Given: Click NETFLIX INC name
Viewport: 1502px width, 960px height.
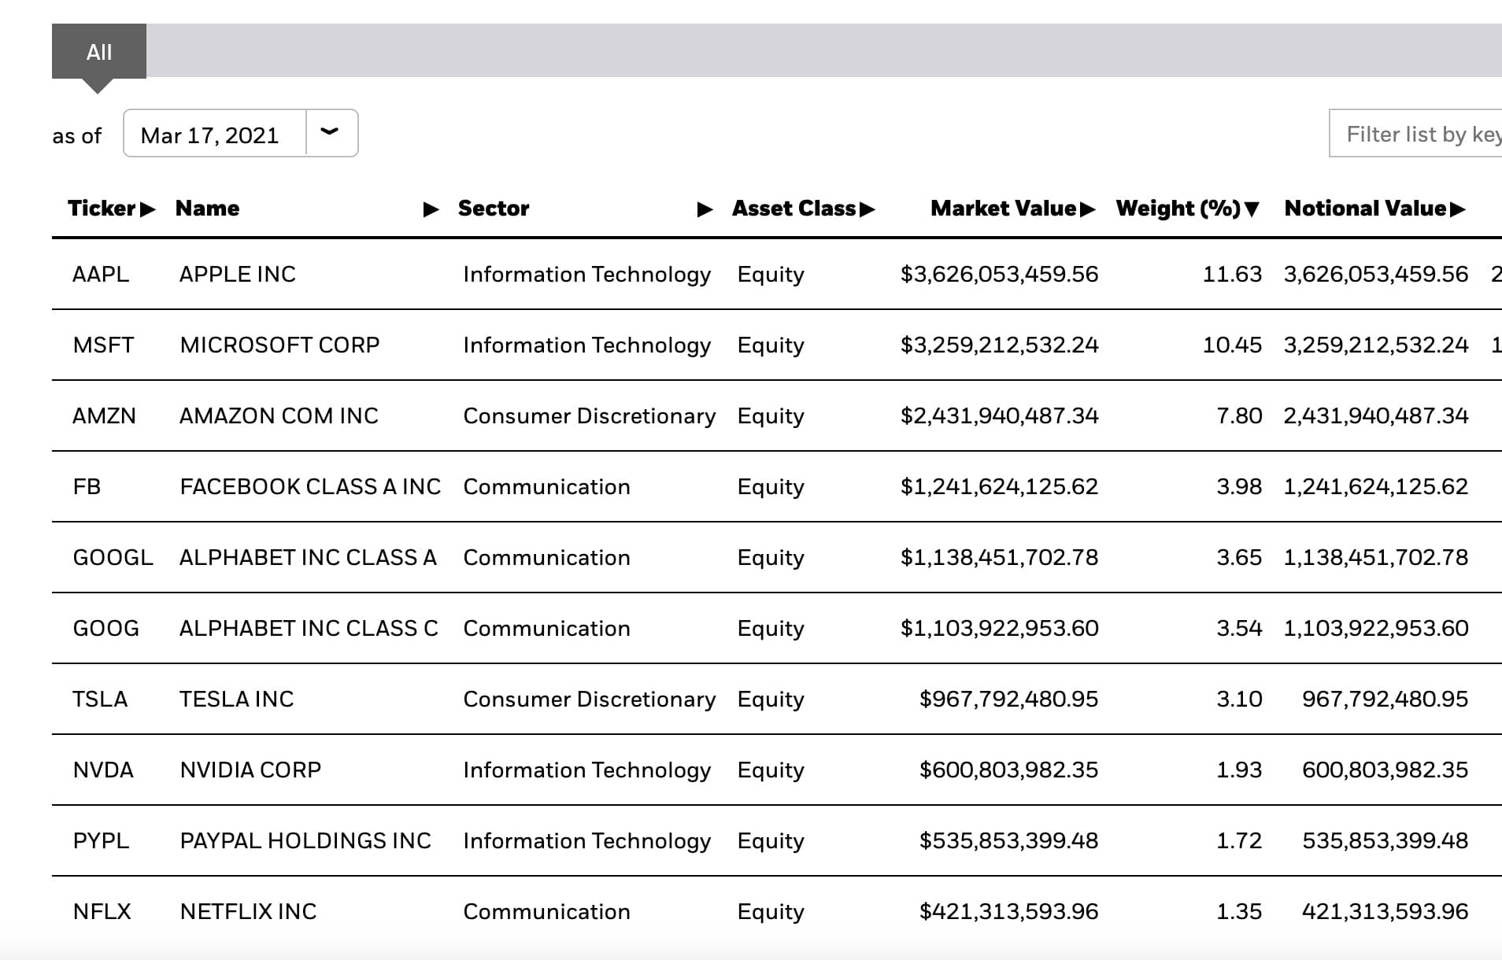Looking at the screenshot, I should click(248, 912).
